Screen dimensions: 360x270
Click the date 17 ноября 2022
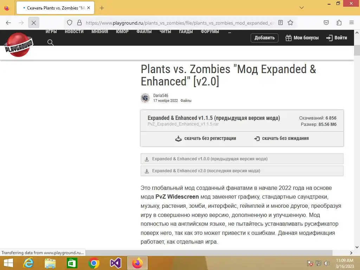[x=166, y=101]
